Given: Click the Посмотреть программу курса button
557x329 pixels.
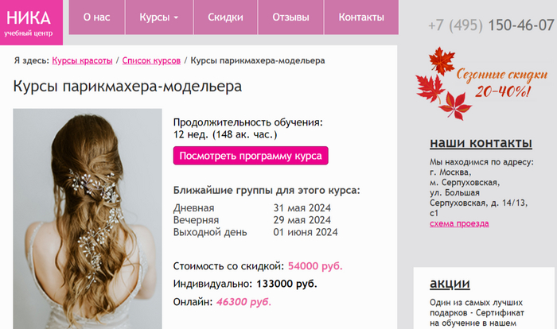Looking at the screenshot, I should (x=251, y=156).
